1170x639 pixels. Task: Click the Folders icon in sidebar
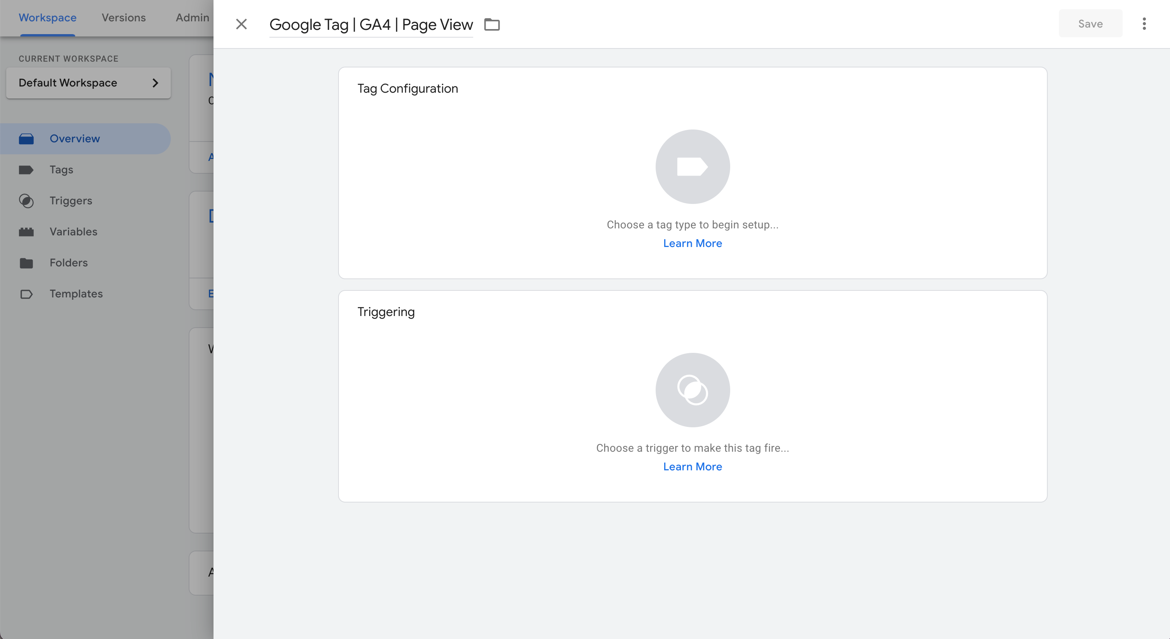(x=26, y=263)
